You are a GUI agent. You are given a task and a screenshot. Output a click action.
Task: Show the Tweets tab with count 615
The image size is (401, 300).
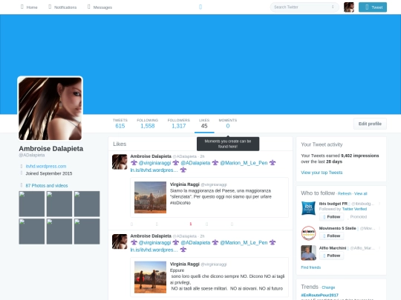(120, 124)
